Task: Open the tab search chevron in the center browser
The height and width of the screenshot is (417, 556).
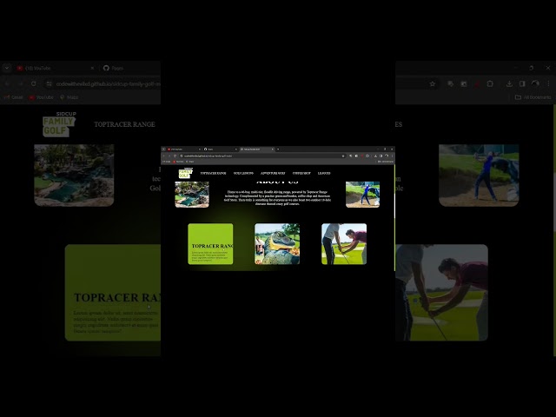Action: 164,149
